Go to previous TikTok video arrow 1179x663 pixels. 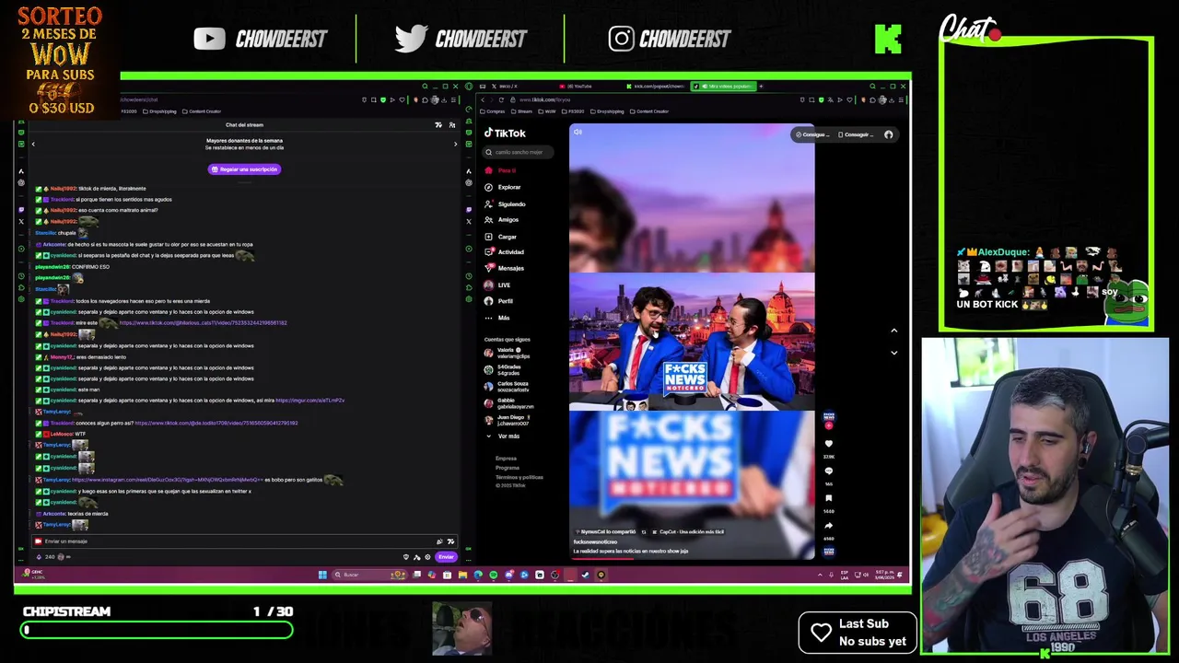tap(893, 331)
